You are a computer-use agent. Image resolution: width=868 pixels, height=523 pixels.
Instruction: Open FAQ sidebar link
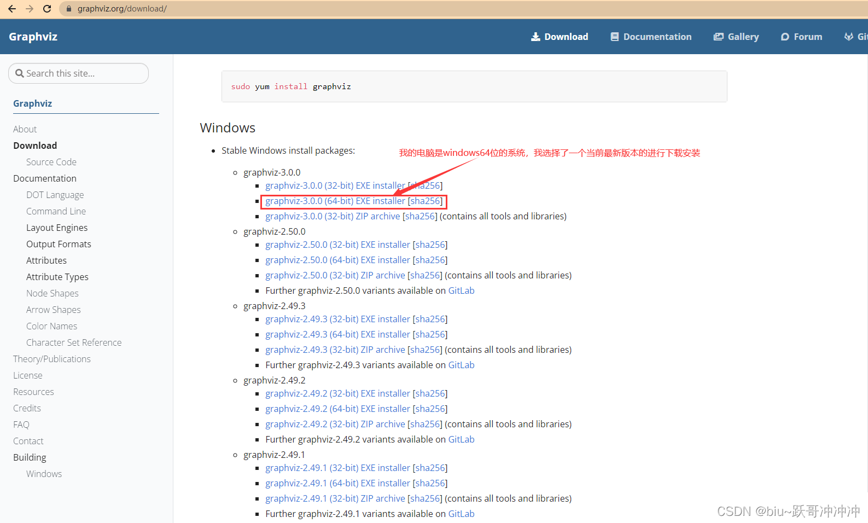[21, 425]
